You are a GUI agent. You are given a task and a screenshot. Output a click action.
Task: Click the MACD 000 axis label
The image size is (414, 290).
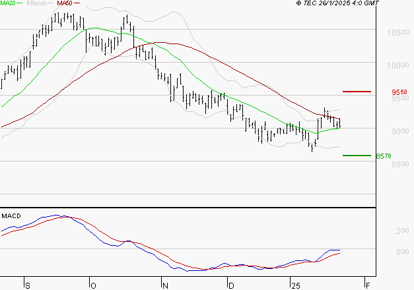pyautogui.click(x=403, y=252)
